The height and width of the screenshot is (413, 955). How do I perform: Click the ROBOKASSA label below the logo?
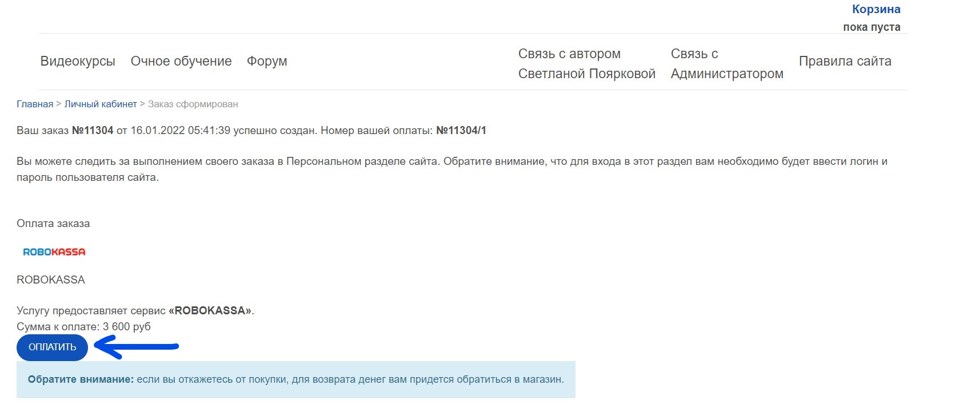pyautogui.click(x=51, y=280)
